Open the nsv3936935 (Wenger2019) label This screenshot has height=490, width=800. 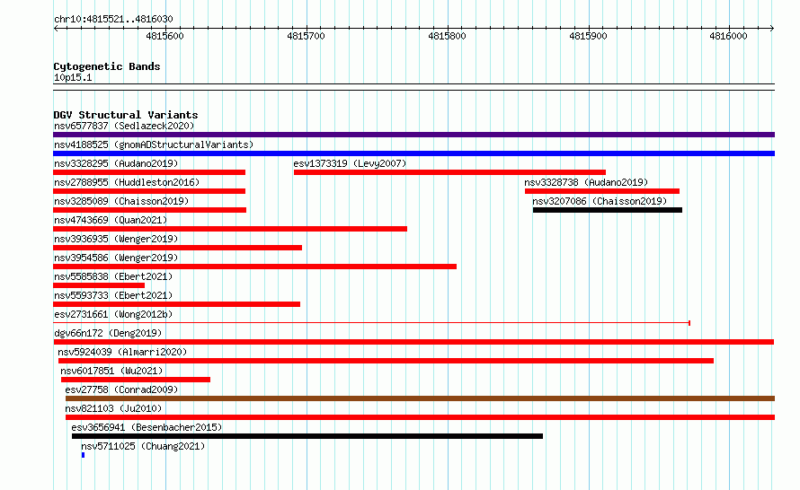click(116, 239)
